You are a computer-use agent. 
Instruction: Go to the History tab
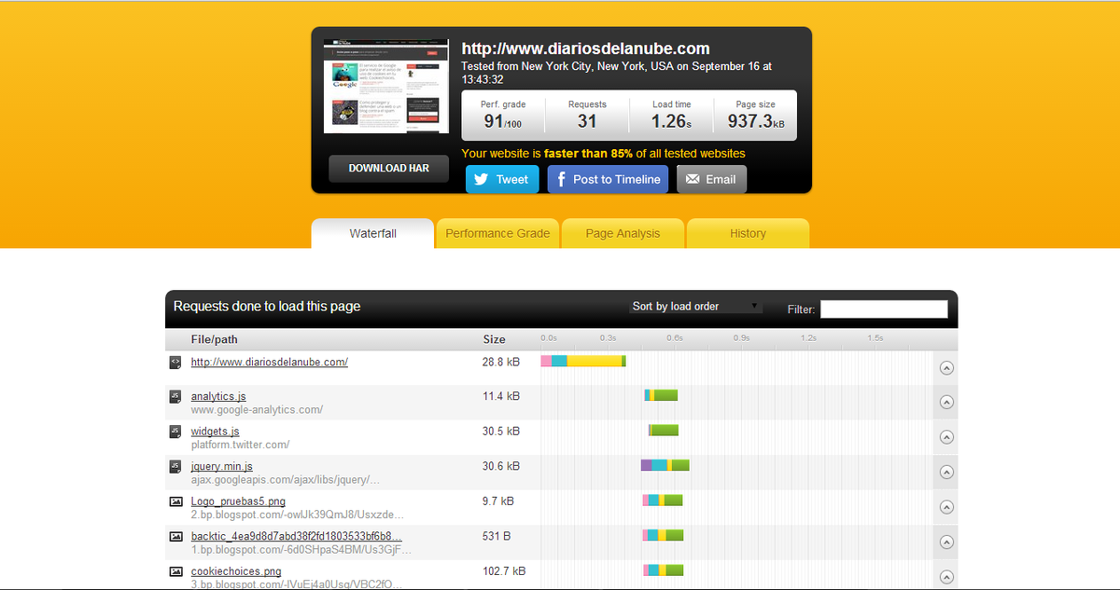point(748,234)
